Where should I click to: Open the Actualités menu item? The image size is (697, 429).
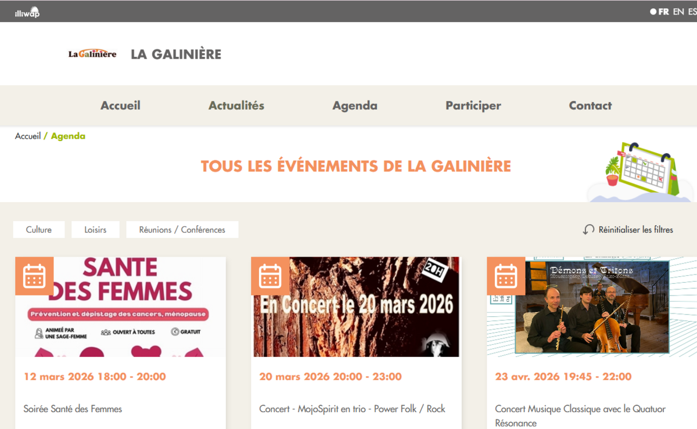(x=236, y=106)
